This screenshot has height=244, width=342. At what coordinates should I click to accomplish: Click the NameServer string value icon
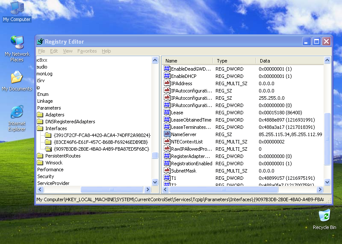(x=167, y=134)
